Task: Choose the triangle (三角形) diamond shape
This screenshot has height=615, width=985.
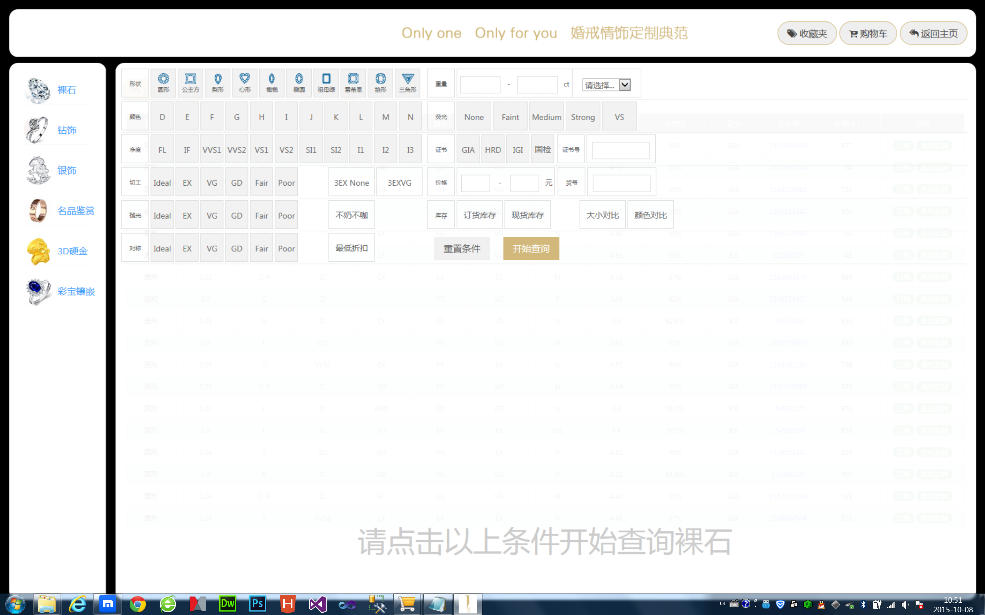Action: click(x=408, y=83)
